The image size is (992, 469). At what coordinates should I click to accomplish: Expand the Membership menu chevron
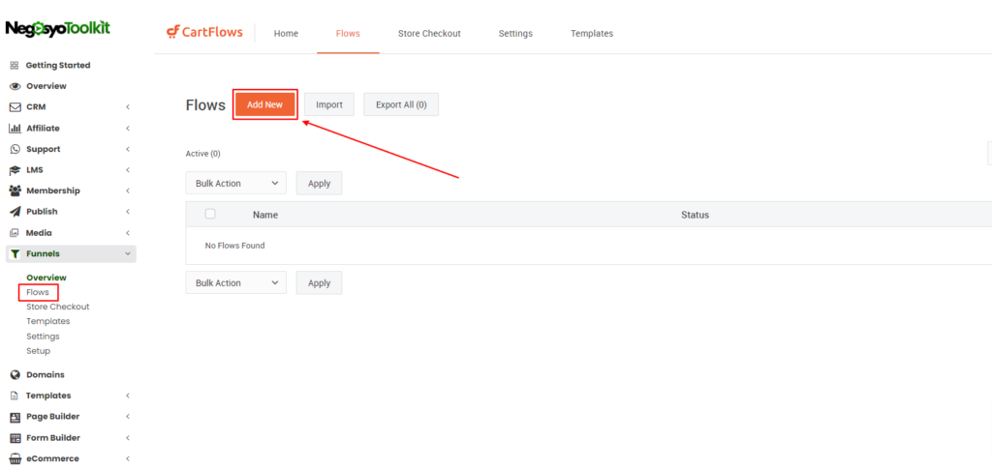pyautogui.click(x=128, y=191)
